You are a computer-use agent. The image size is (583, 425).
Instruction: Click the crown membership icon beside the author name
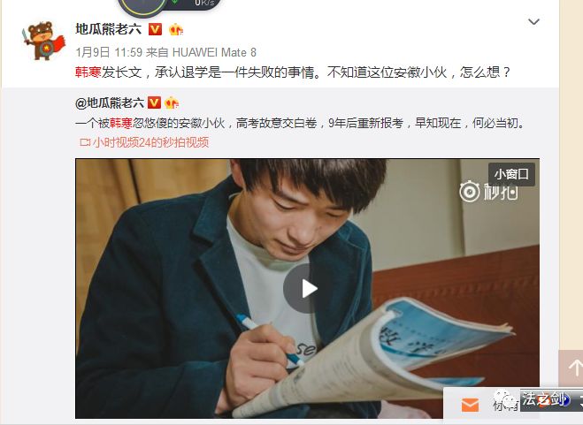[x=175, y=29]
